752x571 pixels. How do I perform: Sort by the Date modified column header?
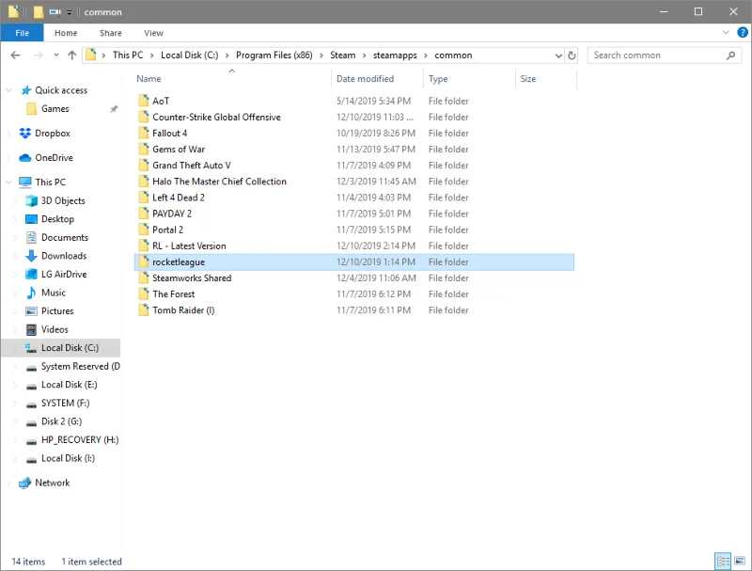click(377, 79)
